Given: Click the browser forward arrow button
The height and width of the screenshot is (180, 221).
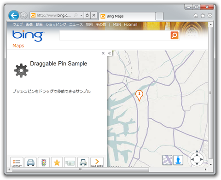Looking at the screenshot, I should tap(23, 15).
